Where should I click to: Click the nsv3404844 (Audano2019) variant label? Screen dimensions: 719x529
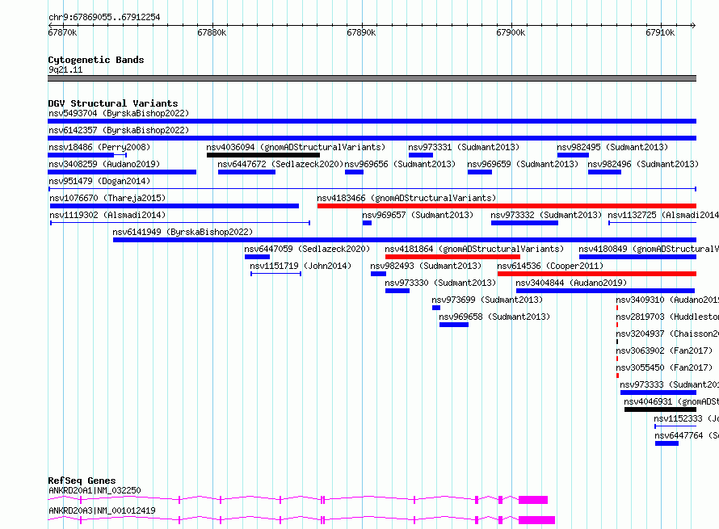point(570,283)
